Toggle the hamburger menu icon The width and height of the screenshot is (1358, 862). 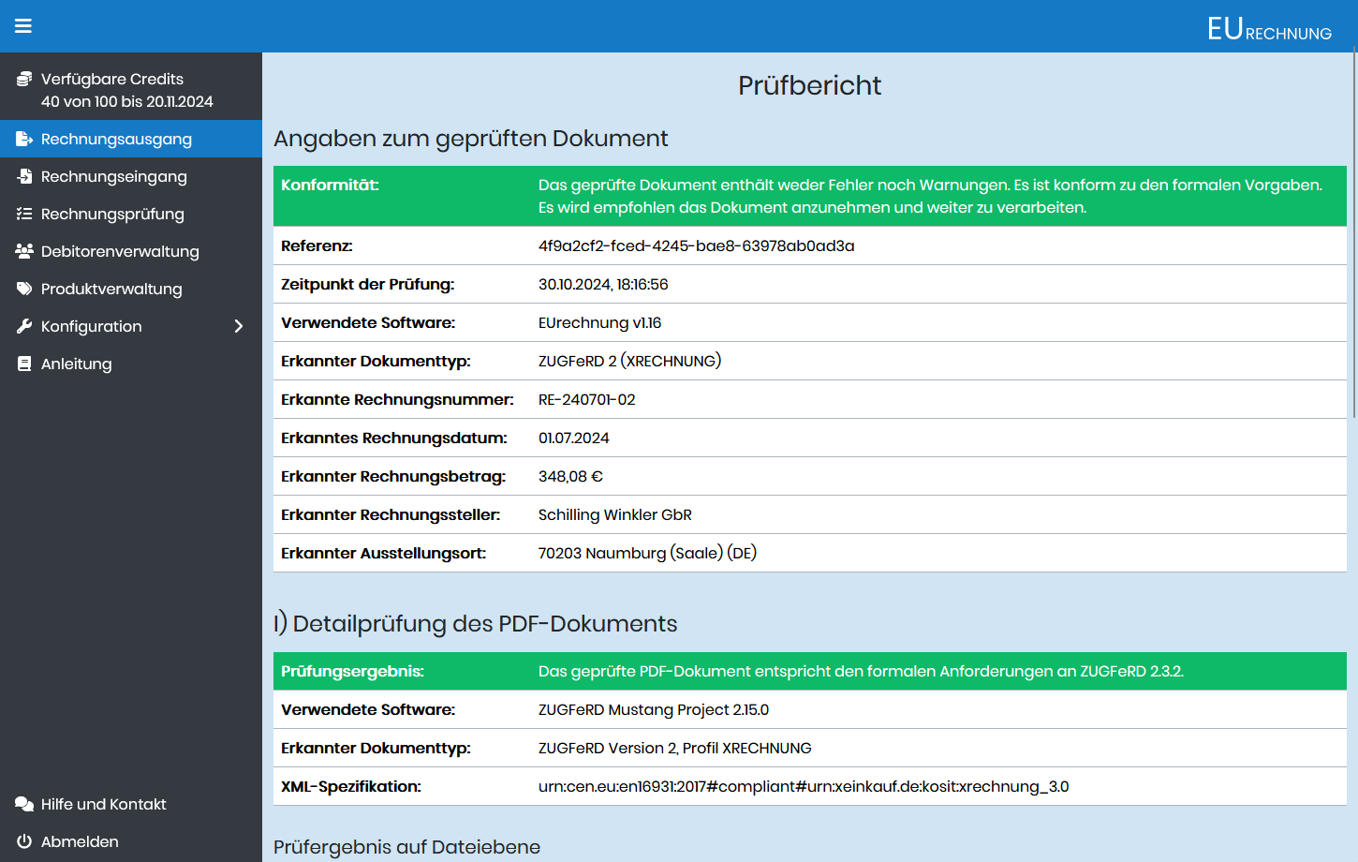23,26
